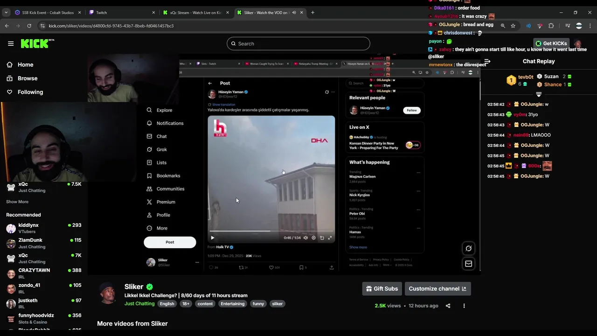This screenshot has width=597, height=336.
Task: Follow Hüseyin Yaman in Relevant people
Action: [x=411, y=110]
